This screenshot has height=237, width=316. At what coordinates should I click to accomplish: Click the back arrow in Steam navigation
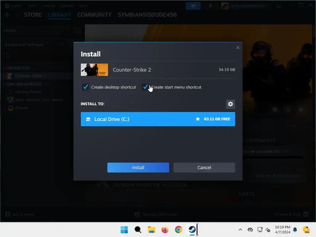(8, 15)
